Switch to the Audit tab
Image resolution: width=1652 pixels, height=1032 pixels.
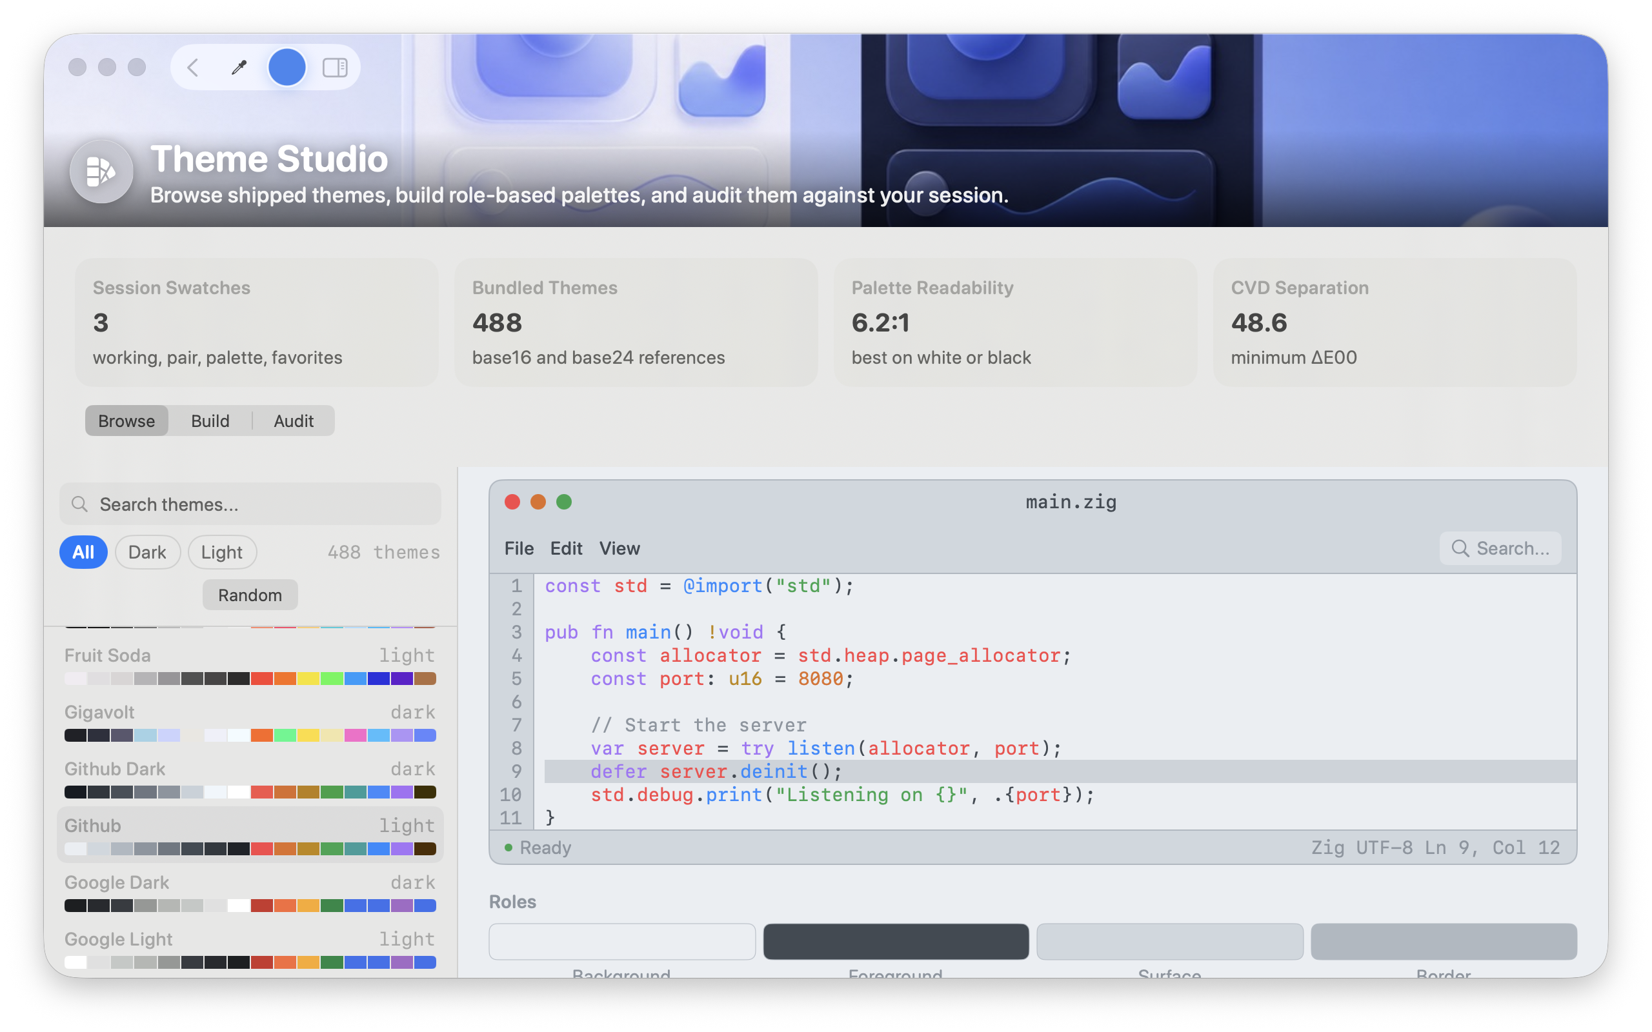(294, 421)
